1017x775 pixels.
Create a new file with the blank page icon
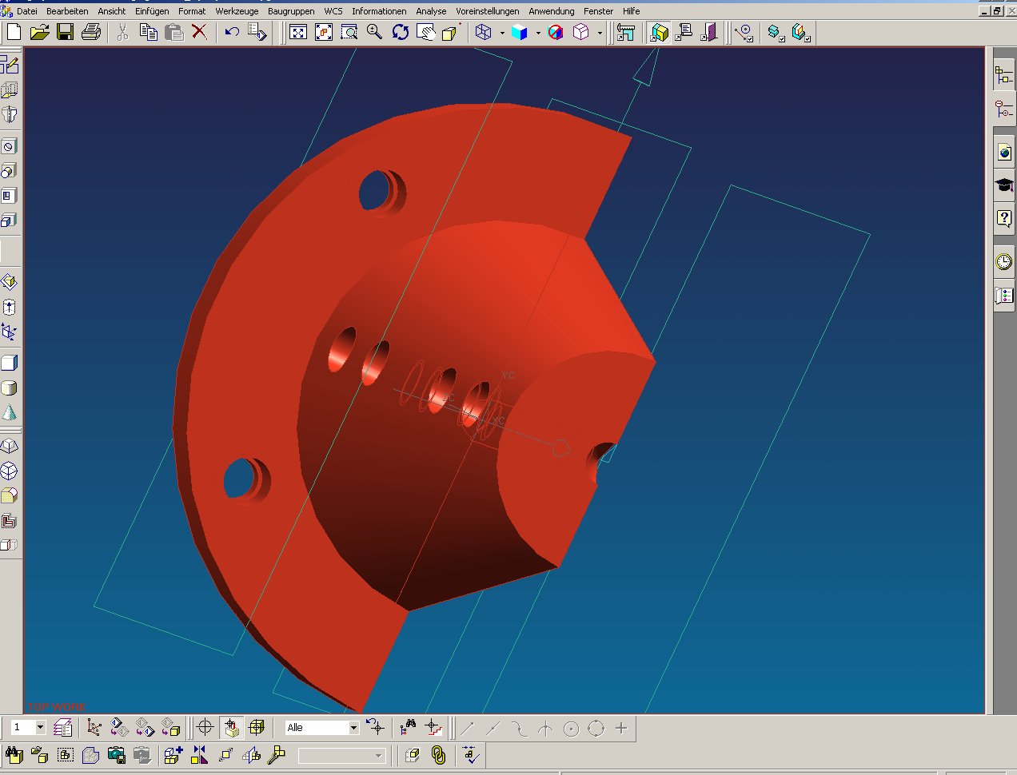tap(14, 32)
